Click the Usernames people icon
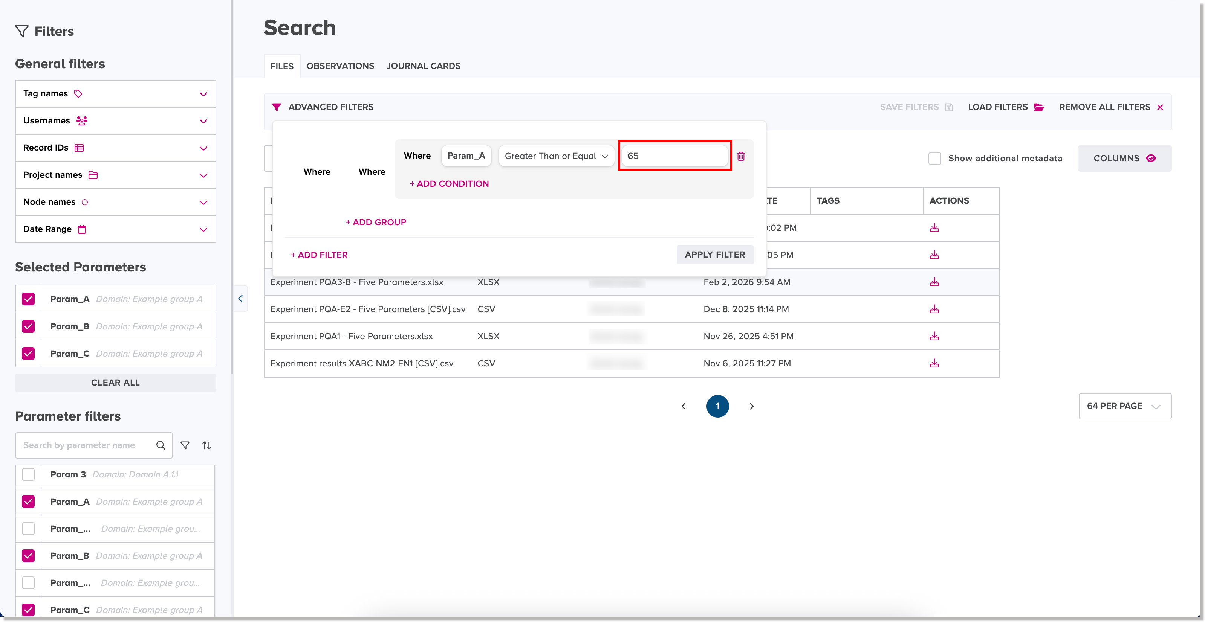The width and height of the screenshot is (1205, 622). point(82,120)
